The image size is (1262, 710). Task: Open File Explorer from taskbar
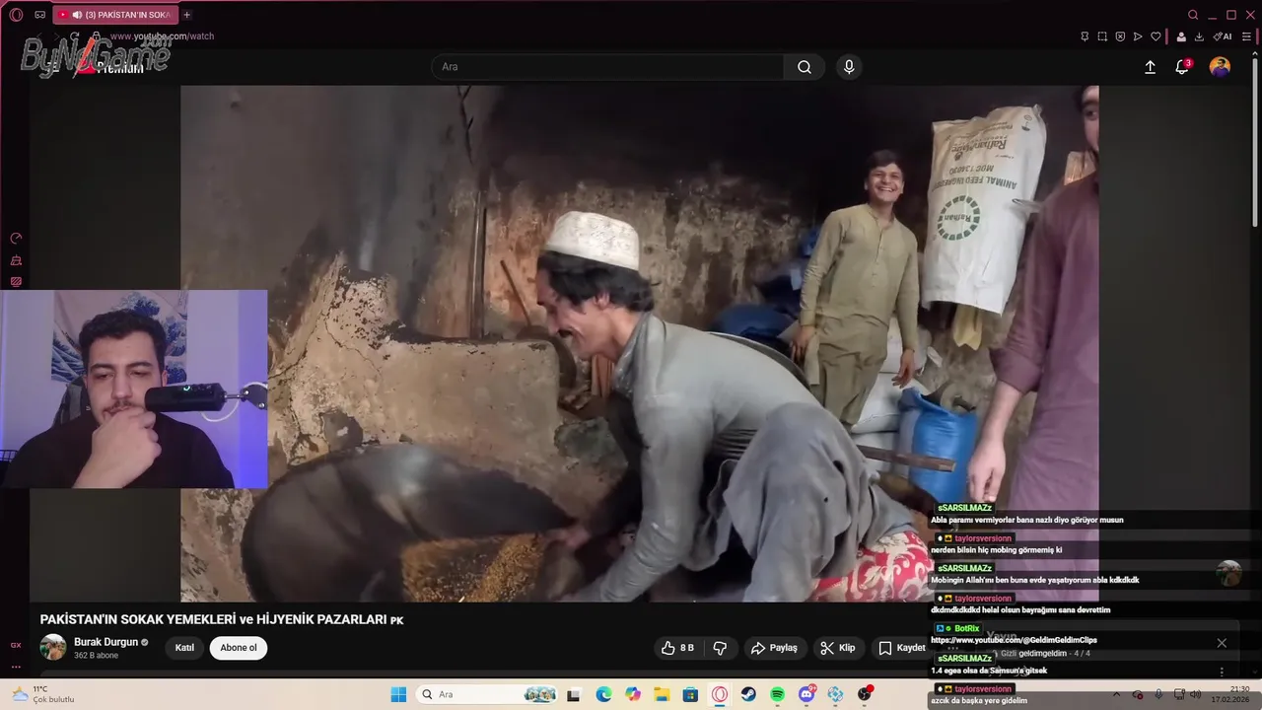click(x=662, y=694)
